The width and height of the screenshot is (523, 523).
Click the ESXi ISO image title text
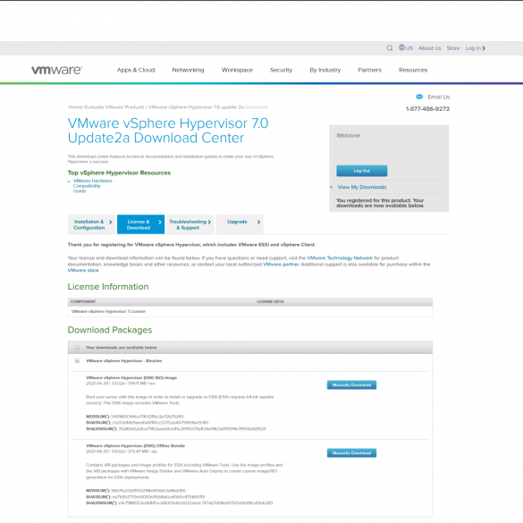[131, 378]
